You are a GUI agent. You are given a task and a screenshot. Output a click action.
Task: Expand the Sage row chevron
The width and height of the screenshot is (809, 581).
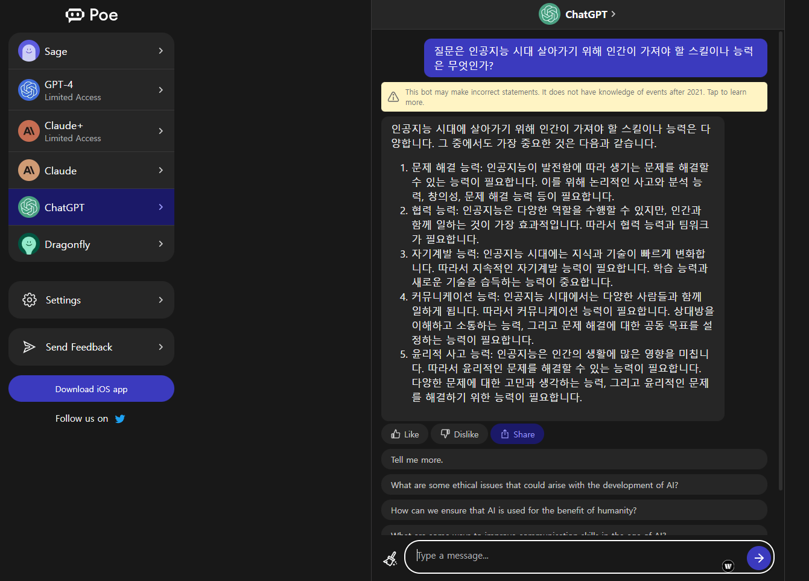pyautogui.click(x=160, y=51)
